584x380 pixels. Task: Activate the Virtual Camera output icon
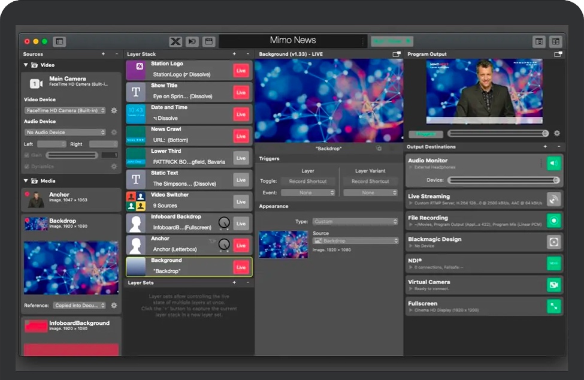pos(553,285)
